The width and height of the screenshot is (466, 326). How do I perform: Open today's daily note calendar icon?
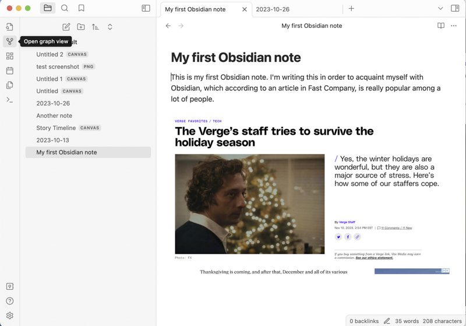(x=9, y=71)
